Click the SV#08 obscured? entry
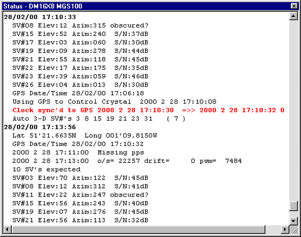 [x=80, y=25]
